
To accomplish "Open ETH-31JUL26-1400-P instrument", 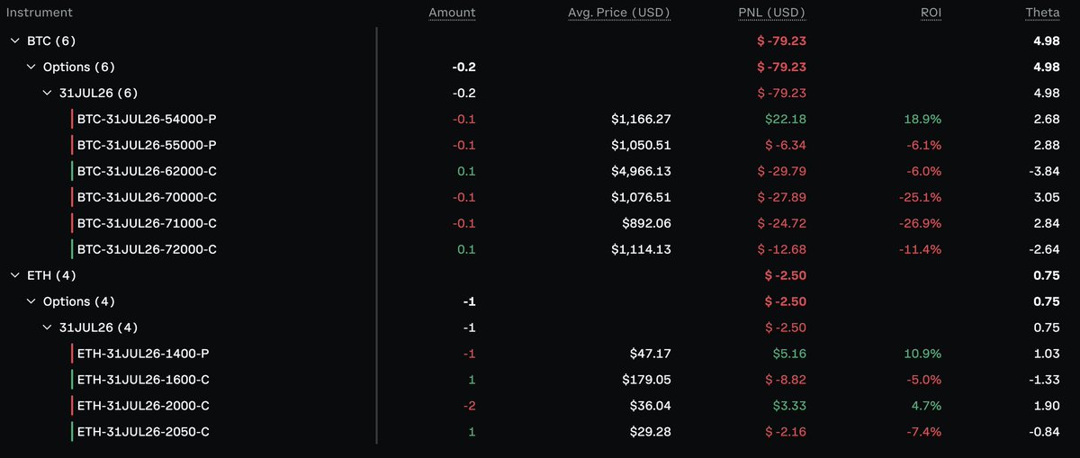I will coord(143,354).
